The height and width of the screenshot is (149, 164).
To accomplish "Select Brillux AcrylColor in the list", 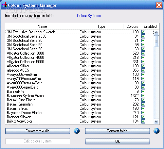I will click(80, 121).
